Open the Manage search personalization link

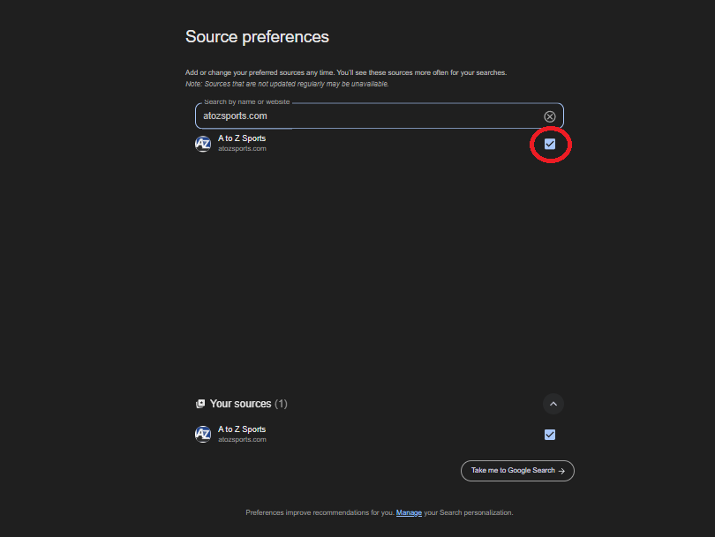coord(409,512)
